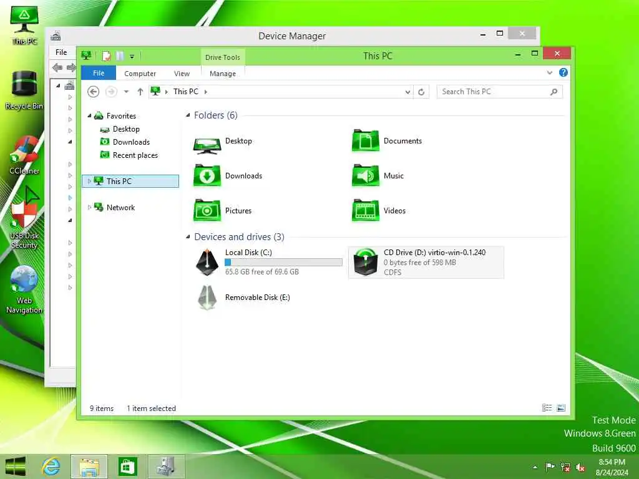Click the Back arrow in Device Manager toolbar

[x=57, y=67]
